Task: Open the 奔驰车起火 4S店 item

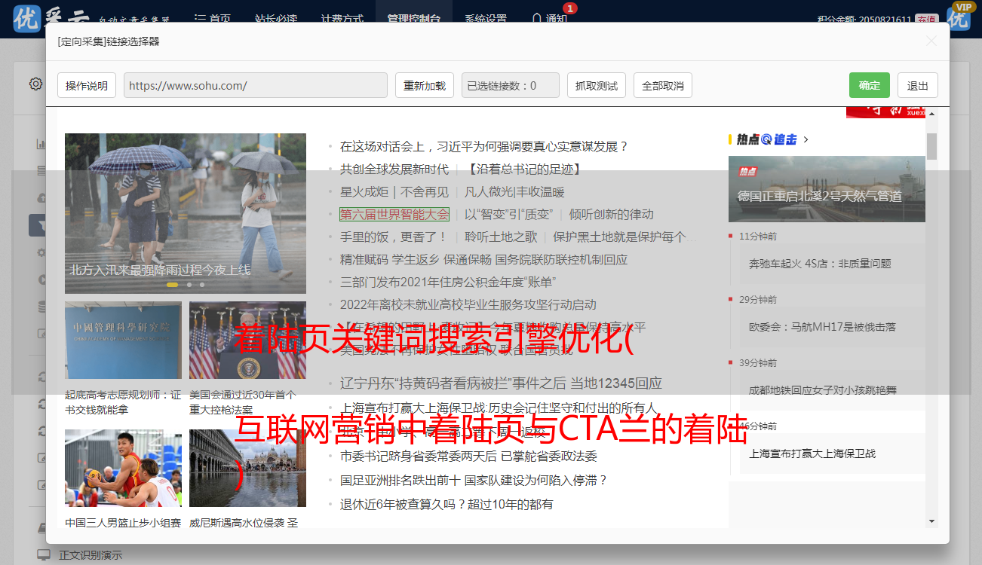Action: coord(820,264)
